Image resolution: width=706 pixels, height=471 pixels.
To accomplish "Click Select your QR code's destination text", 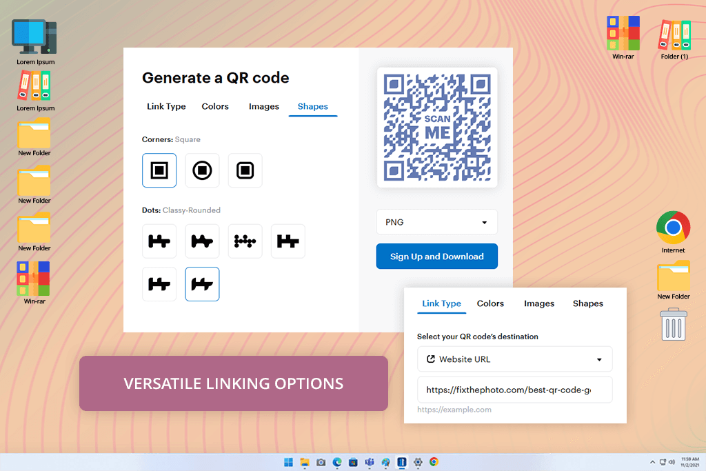I will (x=477, y=337).
